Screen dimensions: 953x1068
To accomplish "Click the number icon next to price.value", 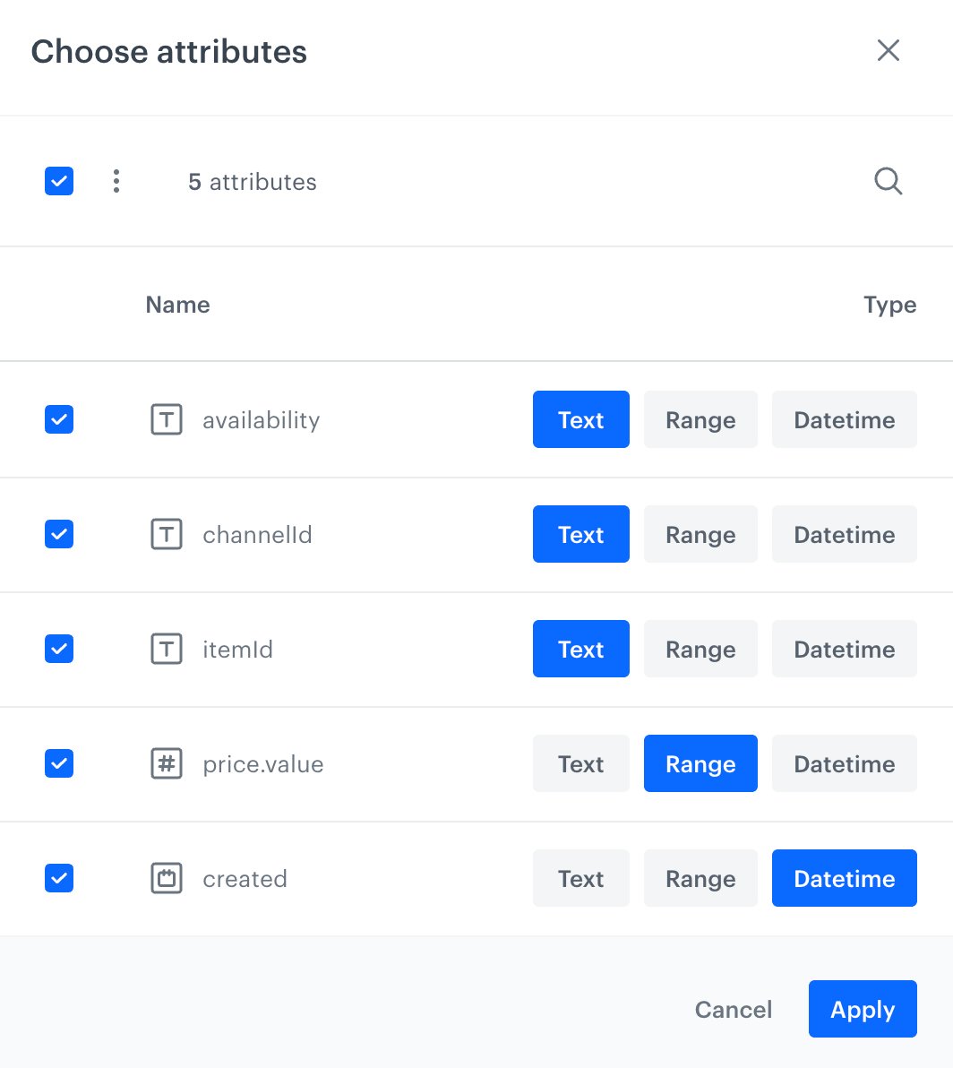I will pyautogui.click(x=167, y=763).
